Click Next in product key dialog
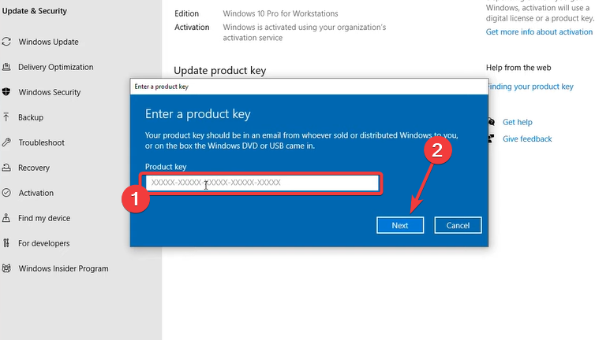Image resolution: width=610 pixels, height=340 pixels. [400, 225]
